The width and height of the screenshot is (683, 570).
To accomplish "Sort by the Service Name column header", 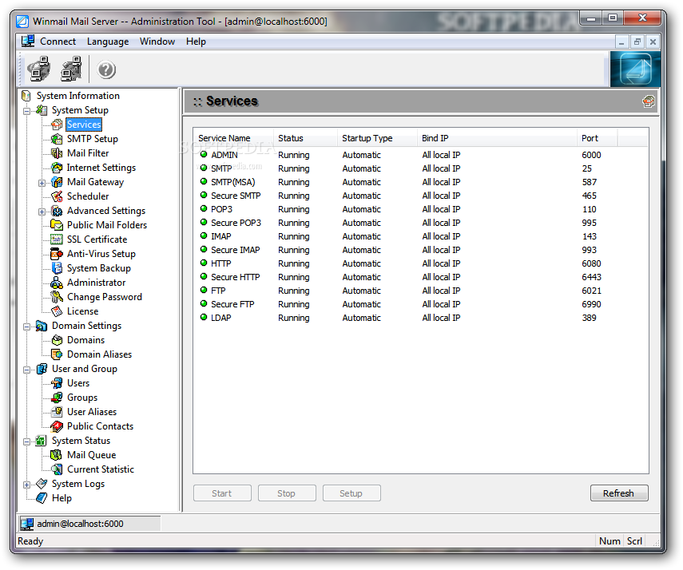I will 233,138.
